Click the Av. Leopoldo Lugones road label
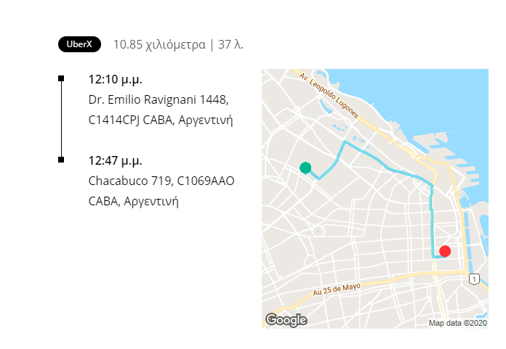 [329, 95]
